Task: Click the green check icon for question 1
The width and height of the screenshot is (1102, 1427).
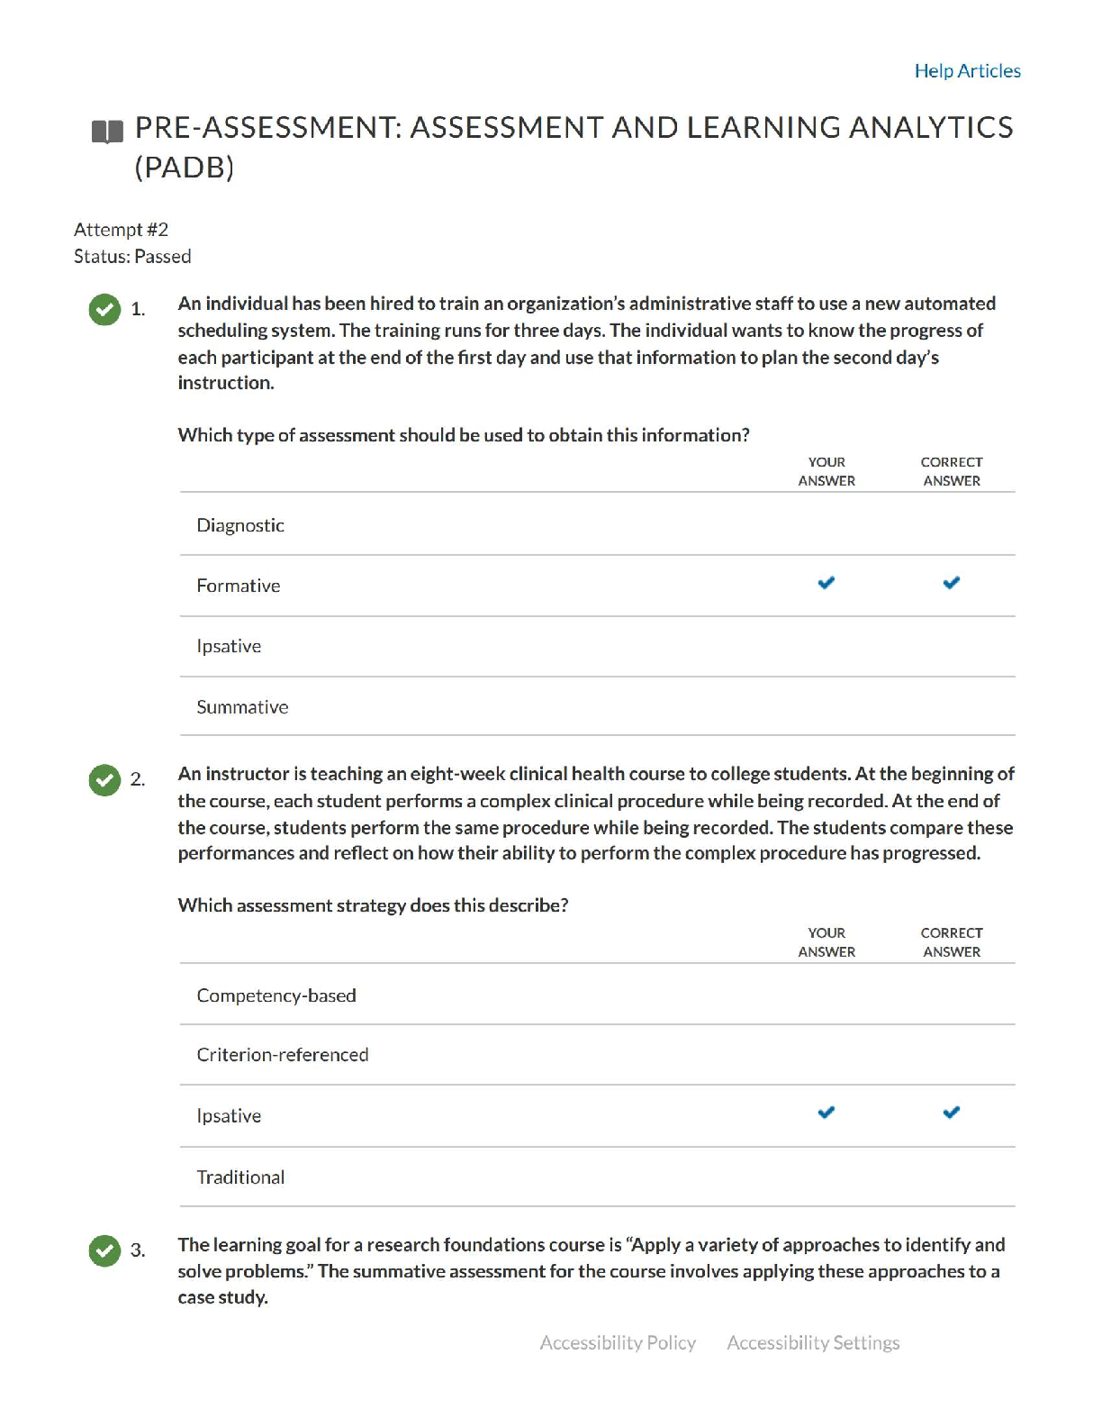Action: pyautogui.click(x=104, y=309)
